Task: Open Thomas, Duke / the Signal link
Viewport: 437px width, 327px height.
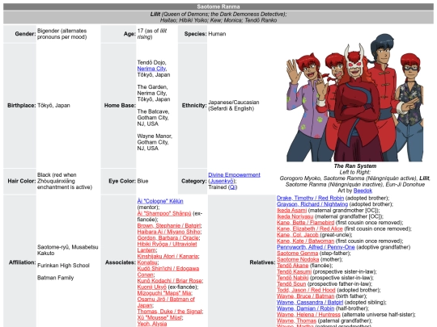Action: pos(170,311)
